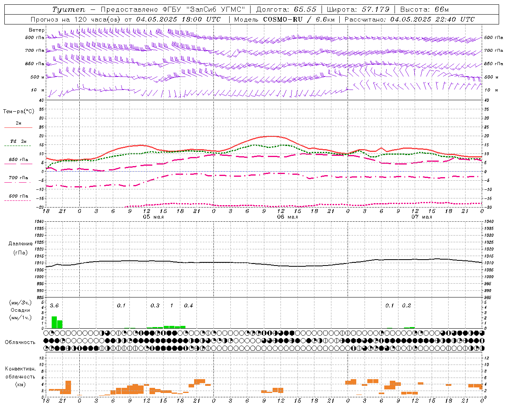Click the pink dashed line sample under "500 гПа" legend
Viewport: 505px width, 404px height.
(18, 200)
